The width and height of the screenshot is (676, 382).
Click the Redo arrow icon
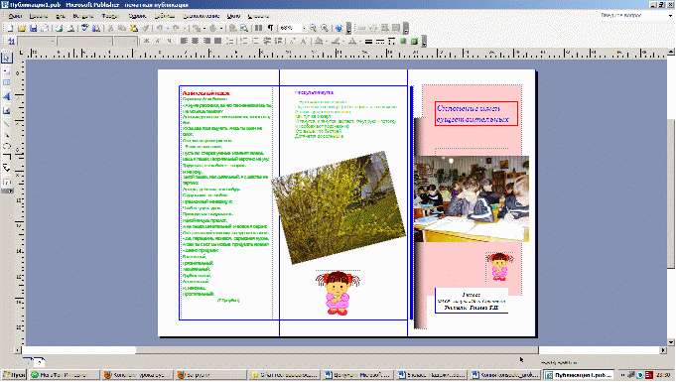point(176,28)
